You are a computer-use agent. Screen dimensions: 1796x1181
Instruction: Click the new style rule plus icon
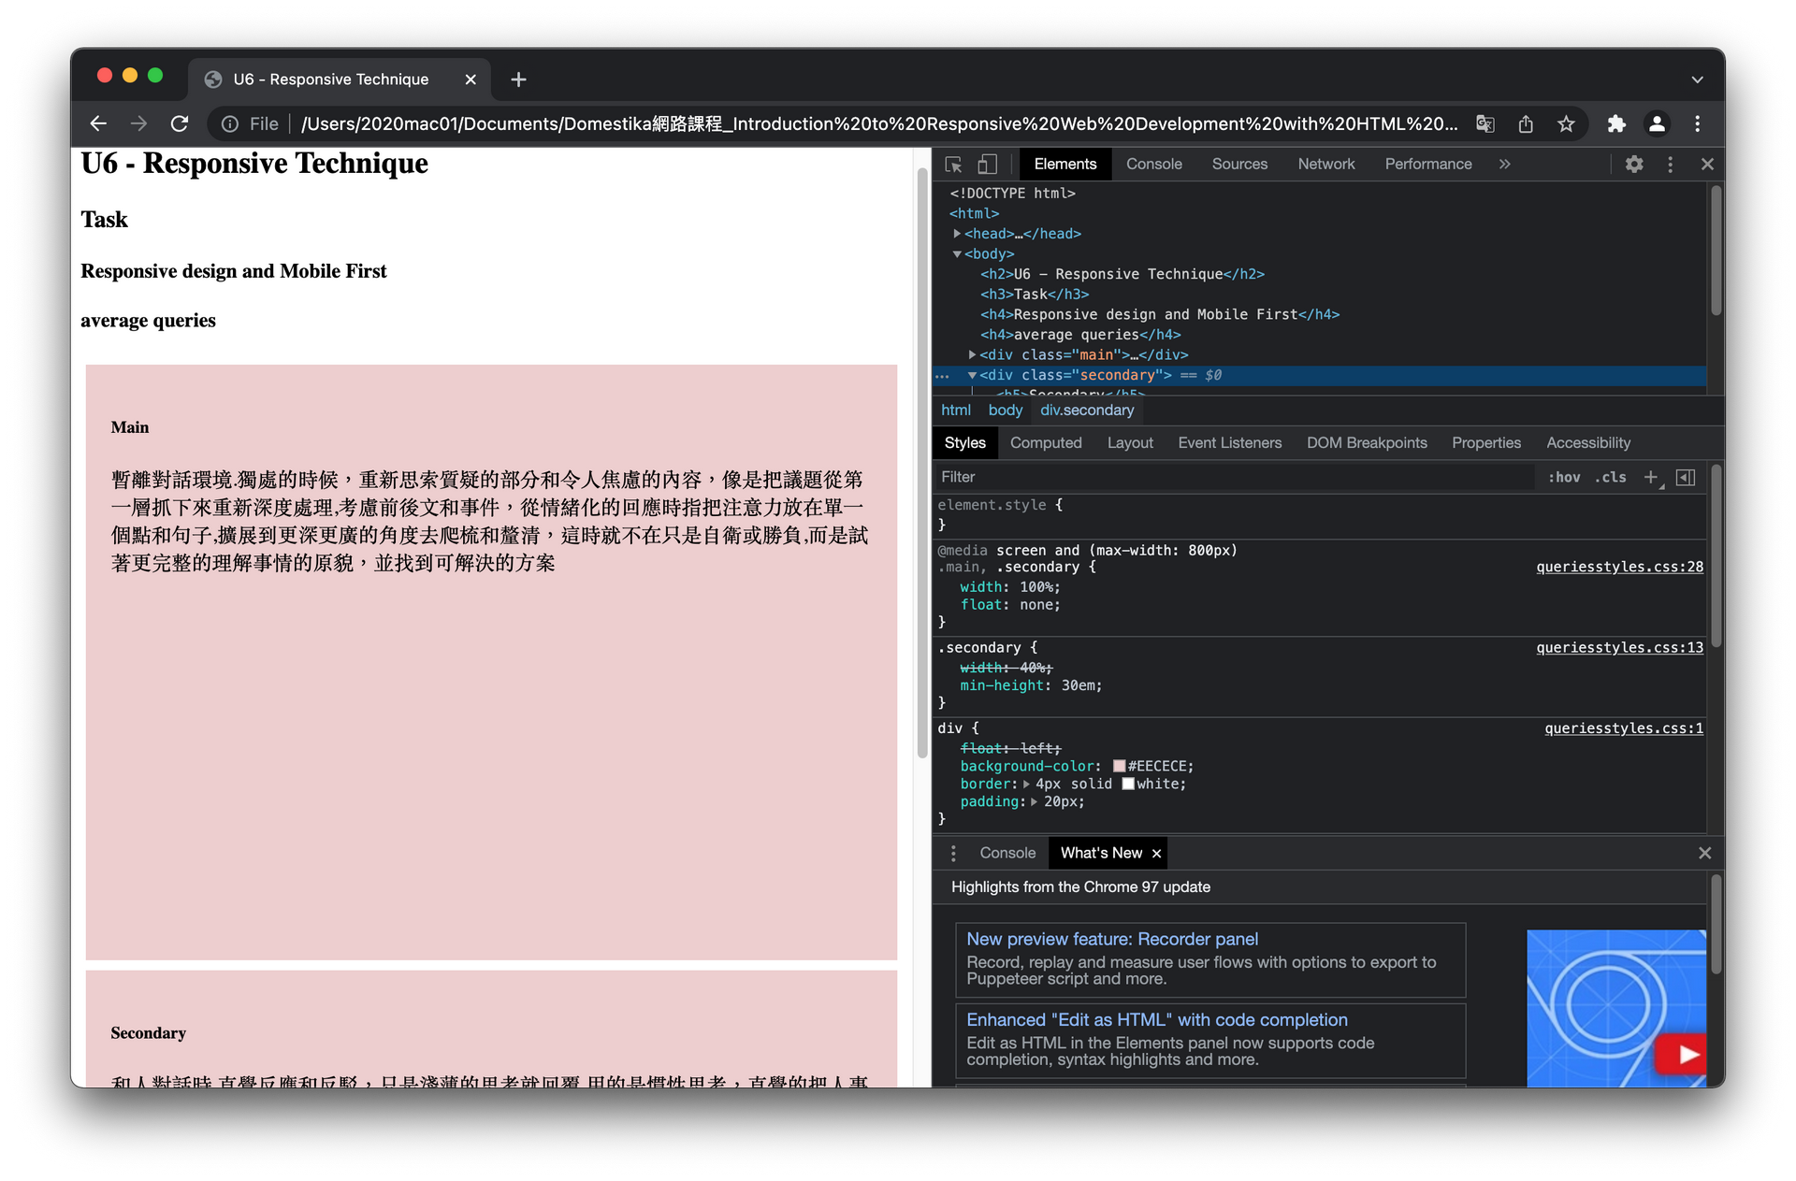(1651, 478)
